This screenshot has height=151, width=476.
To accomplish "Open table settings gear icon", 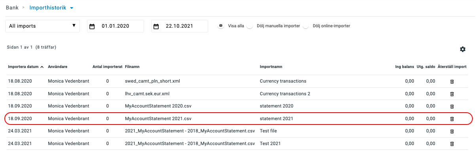I will click(463, 49).
